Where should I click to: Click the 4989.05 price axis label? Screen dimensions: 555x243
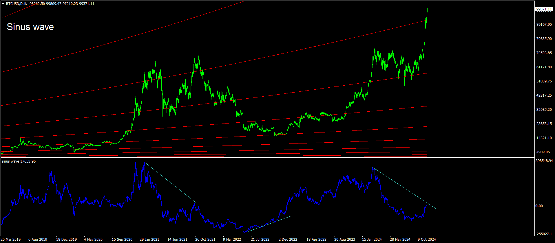click(543, 152)
